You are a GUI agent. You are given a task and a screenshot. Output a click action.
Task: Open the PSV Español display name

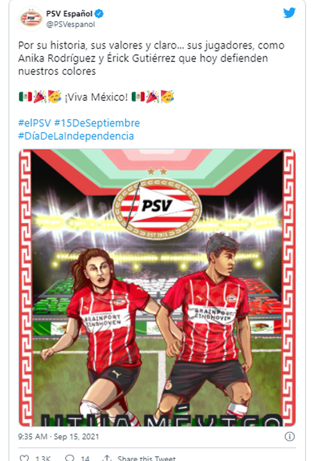point(69,13)
